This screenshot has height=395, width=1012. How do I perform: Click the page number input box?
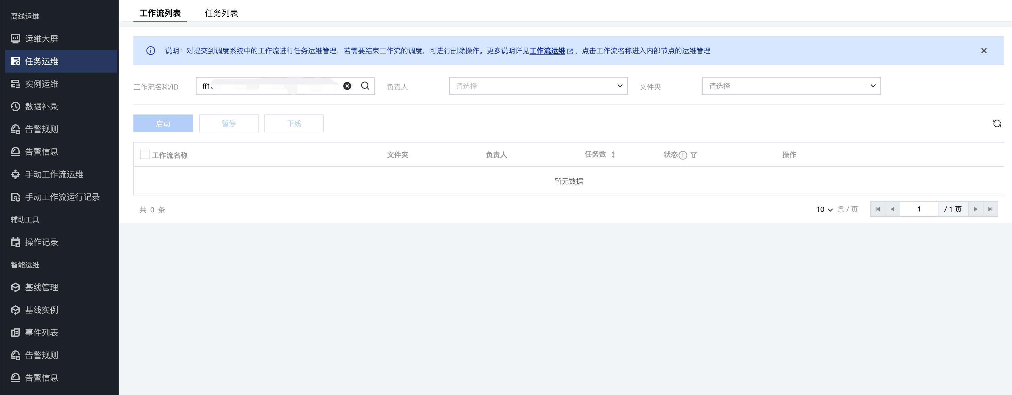click(x=918, y=209)
